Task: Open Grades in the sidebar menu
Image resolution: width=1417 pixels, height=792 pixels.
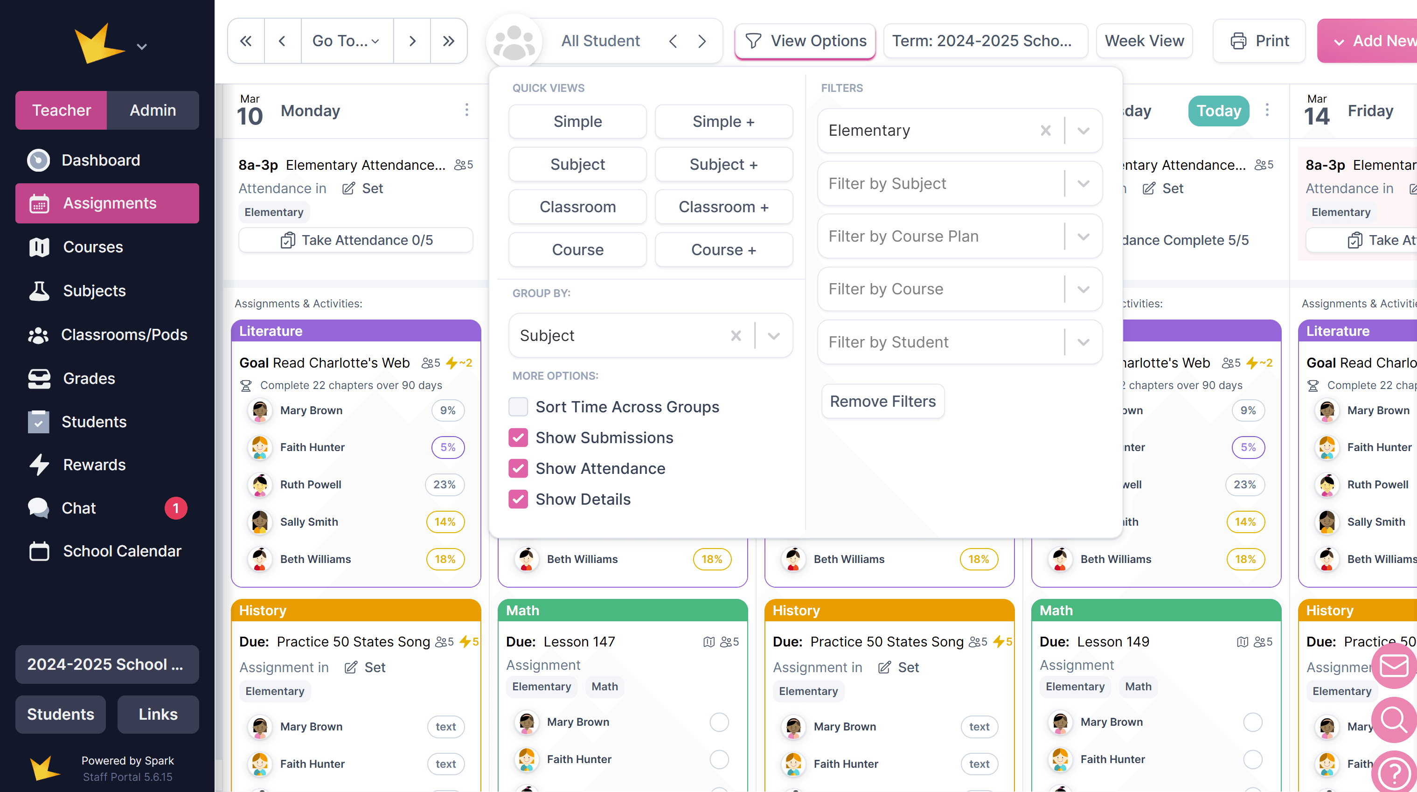Action: pyautogui.click(x=89, y=378)
